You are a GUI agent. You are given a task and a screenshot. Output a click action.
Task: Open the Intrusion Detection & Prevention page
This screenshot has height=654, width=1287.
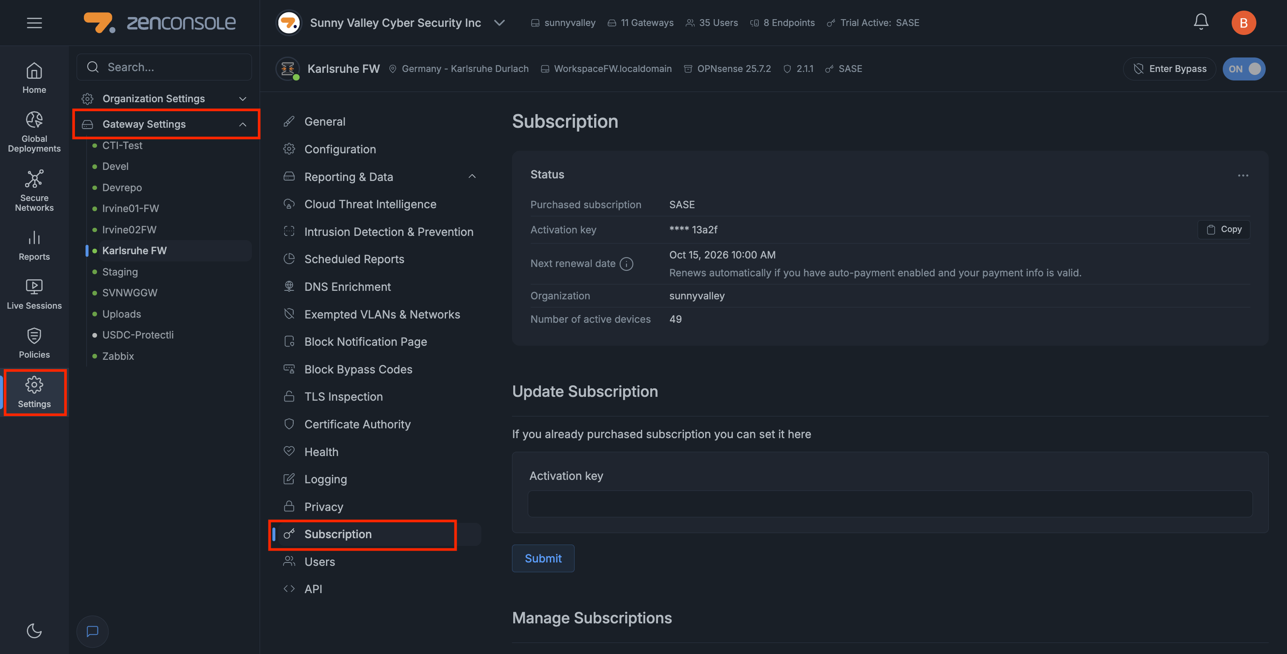(389, 232)
